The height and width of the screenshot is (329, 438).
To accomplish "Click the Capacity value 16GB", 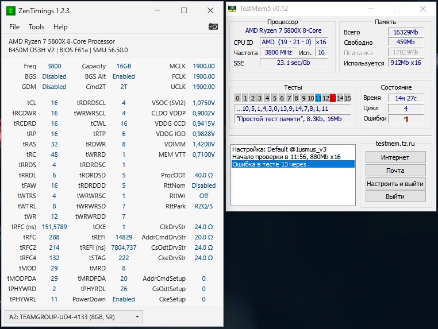I will (124, 66).
